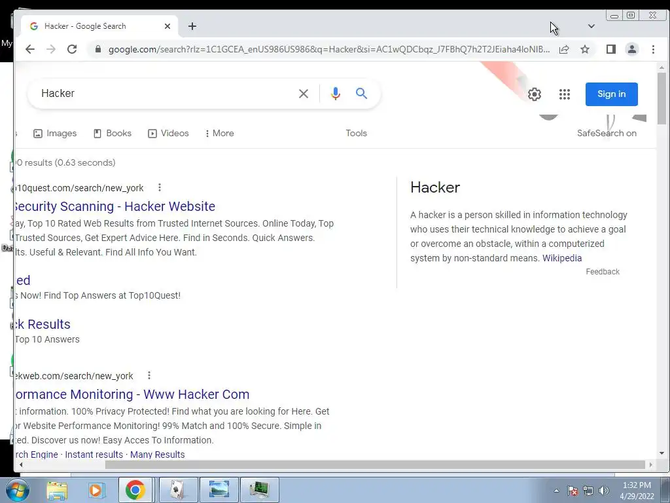Switch to the Books results tab

tap(113, 134)
